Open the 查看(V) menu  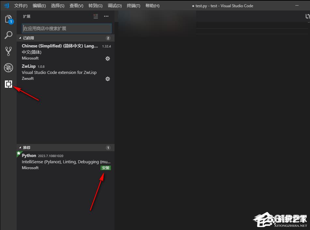pyautogui.click(x=76, y=6)
